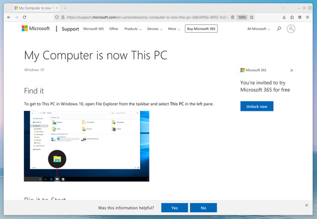Open the Support home link
Viewport: 317px width, 219px height.
click(70, 29)
